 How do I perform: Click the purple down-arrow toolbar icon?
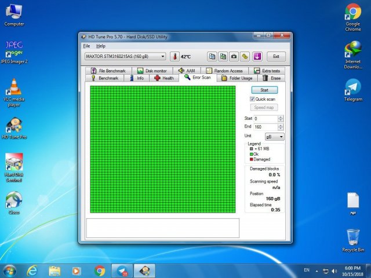257,56
